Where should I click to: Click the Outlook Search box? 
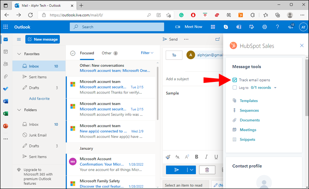[x=117, y=27]
